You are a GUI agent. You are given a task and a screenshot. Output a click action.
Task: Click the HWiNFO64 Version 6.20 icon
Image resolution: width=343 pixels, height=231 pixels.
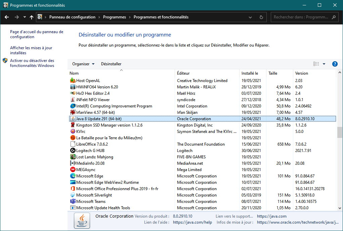coord(73,87)
